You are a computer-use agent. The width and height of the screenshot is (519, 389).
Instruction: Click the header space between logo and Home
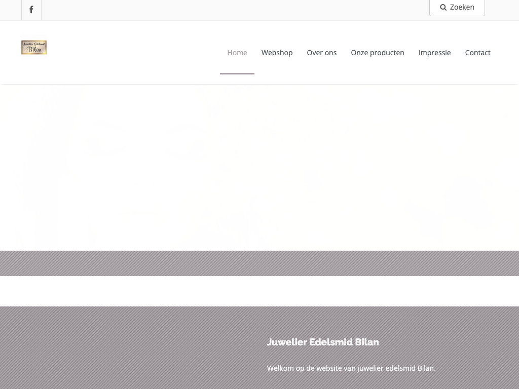[x=132, y=53]
